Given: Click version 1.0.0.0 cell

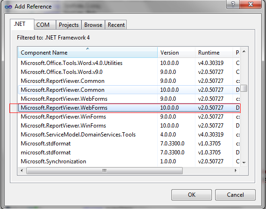Looking at the screenshot, I should [x=168, y=161].
